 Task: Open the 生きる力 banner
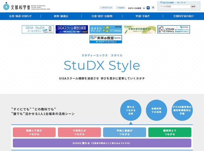105,30
